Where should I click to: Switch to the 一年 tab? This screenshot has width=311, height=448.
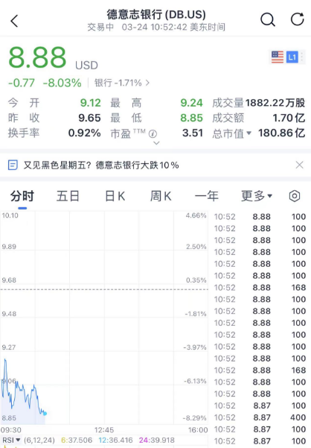coord(207,196)
